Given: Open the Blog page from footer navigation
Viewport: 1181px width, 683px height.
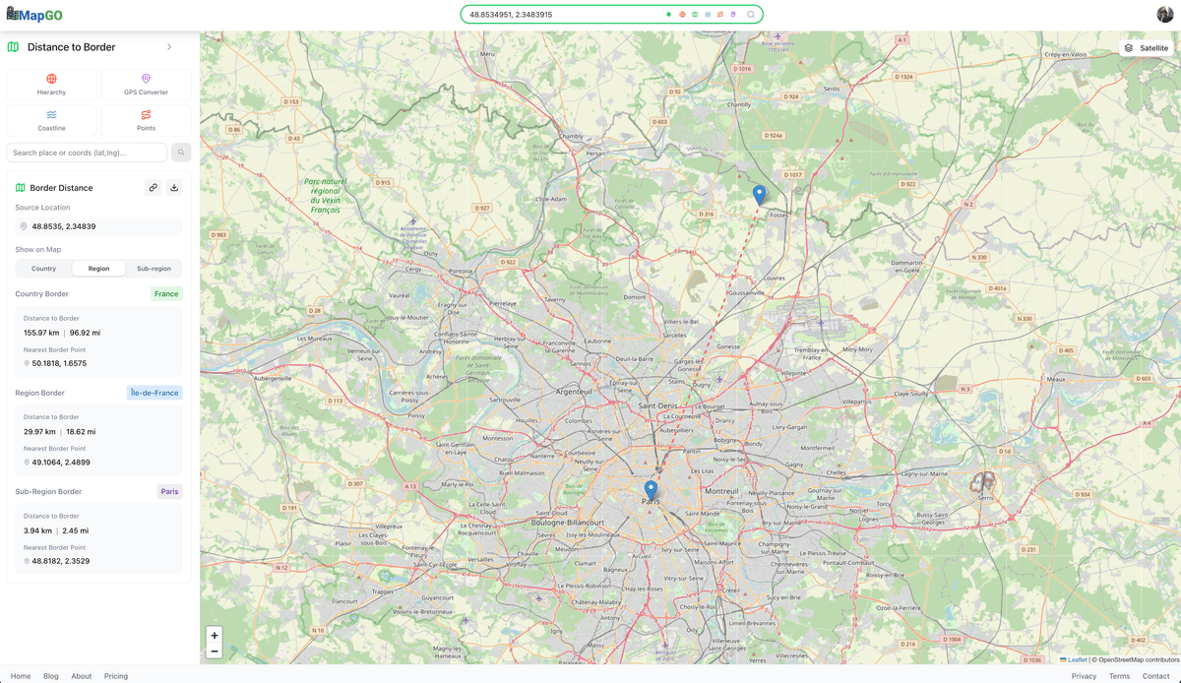Looking at the screenshot, I should [50, 676].
